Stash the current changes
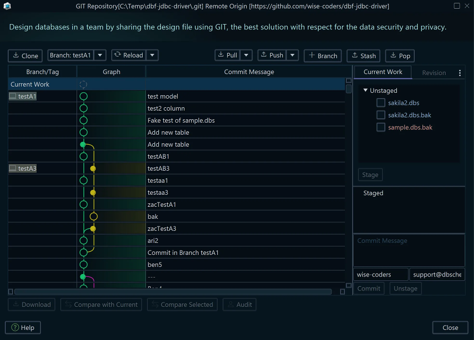Screen dimensions: 474x340 coord(363,56)
